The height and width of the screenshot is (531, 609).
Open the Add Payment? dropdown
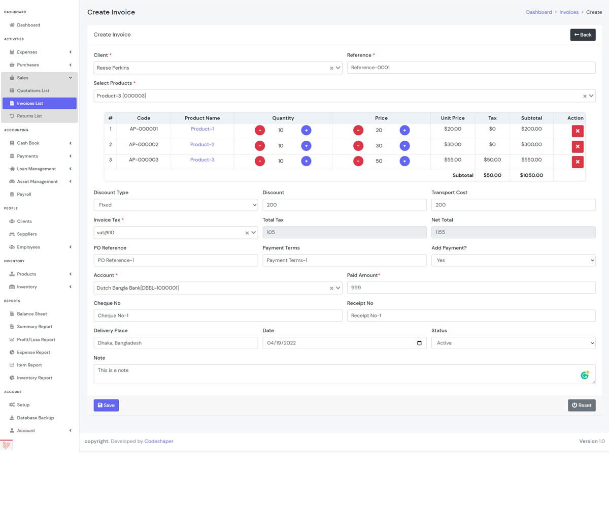(x=513, y=260)
